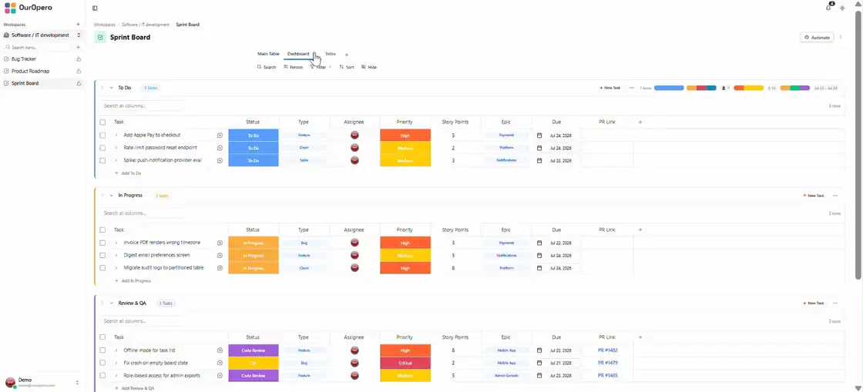Check the Migrate audit logs to partitioned table row
Image resolution: width=863 pixels, height=392 pixels.
102,268
